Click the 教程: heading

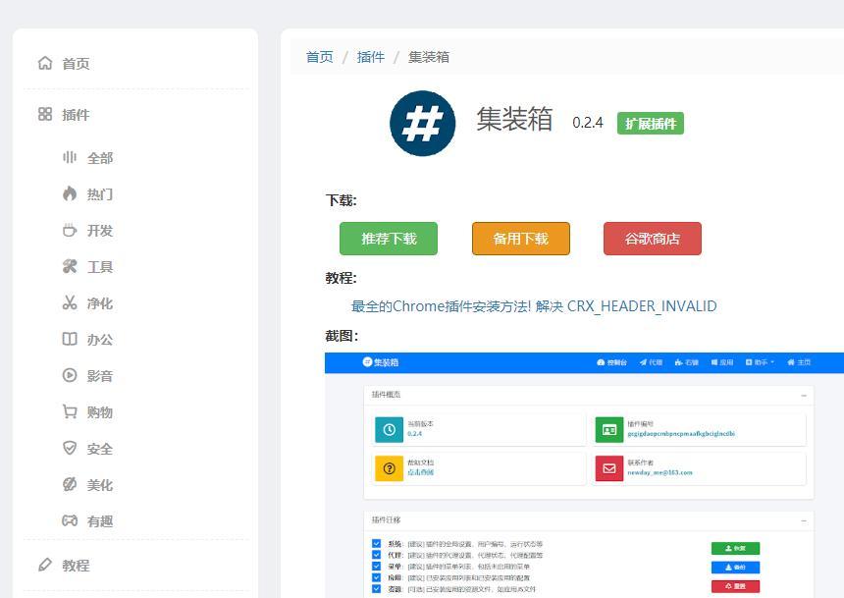click(342, 278)
